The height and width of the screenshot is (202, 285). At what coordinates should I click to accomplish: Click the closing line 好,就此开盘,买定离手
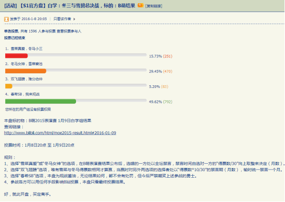27,194
